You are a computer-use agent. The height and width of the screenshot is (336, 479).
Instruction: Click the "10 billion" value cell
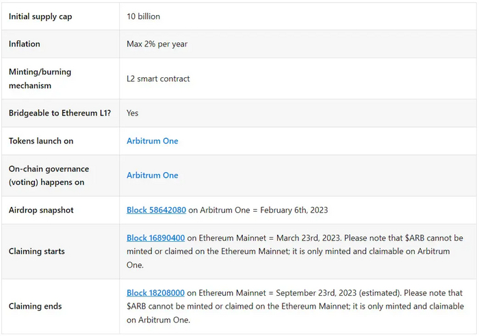pos(144,16)
